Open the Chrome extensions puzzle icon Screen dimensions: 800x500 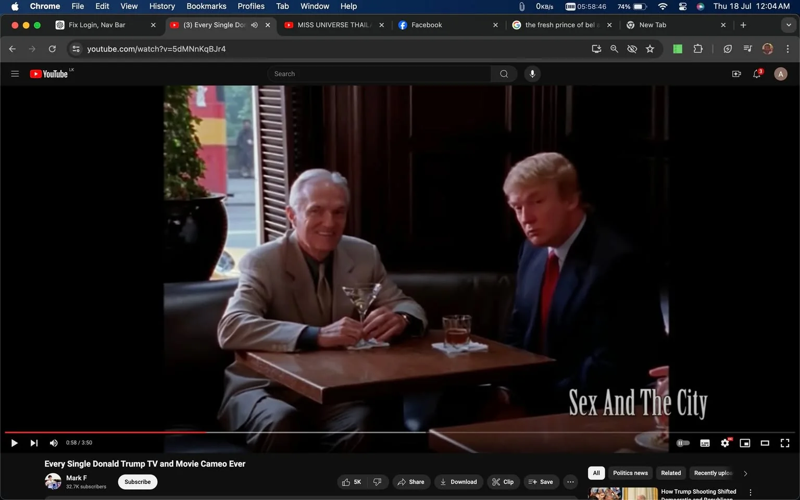pos(698,49)
